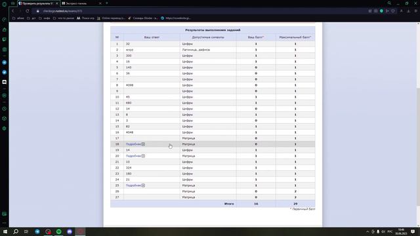Click the snapshot camera icon in address bar
The width and height of the screenshot is (420, 236).
pyautogui.click(x=376, y=11)
